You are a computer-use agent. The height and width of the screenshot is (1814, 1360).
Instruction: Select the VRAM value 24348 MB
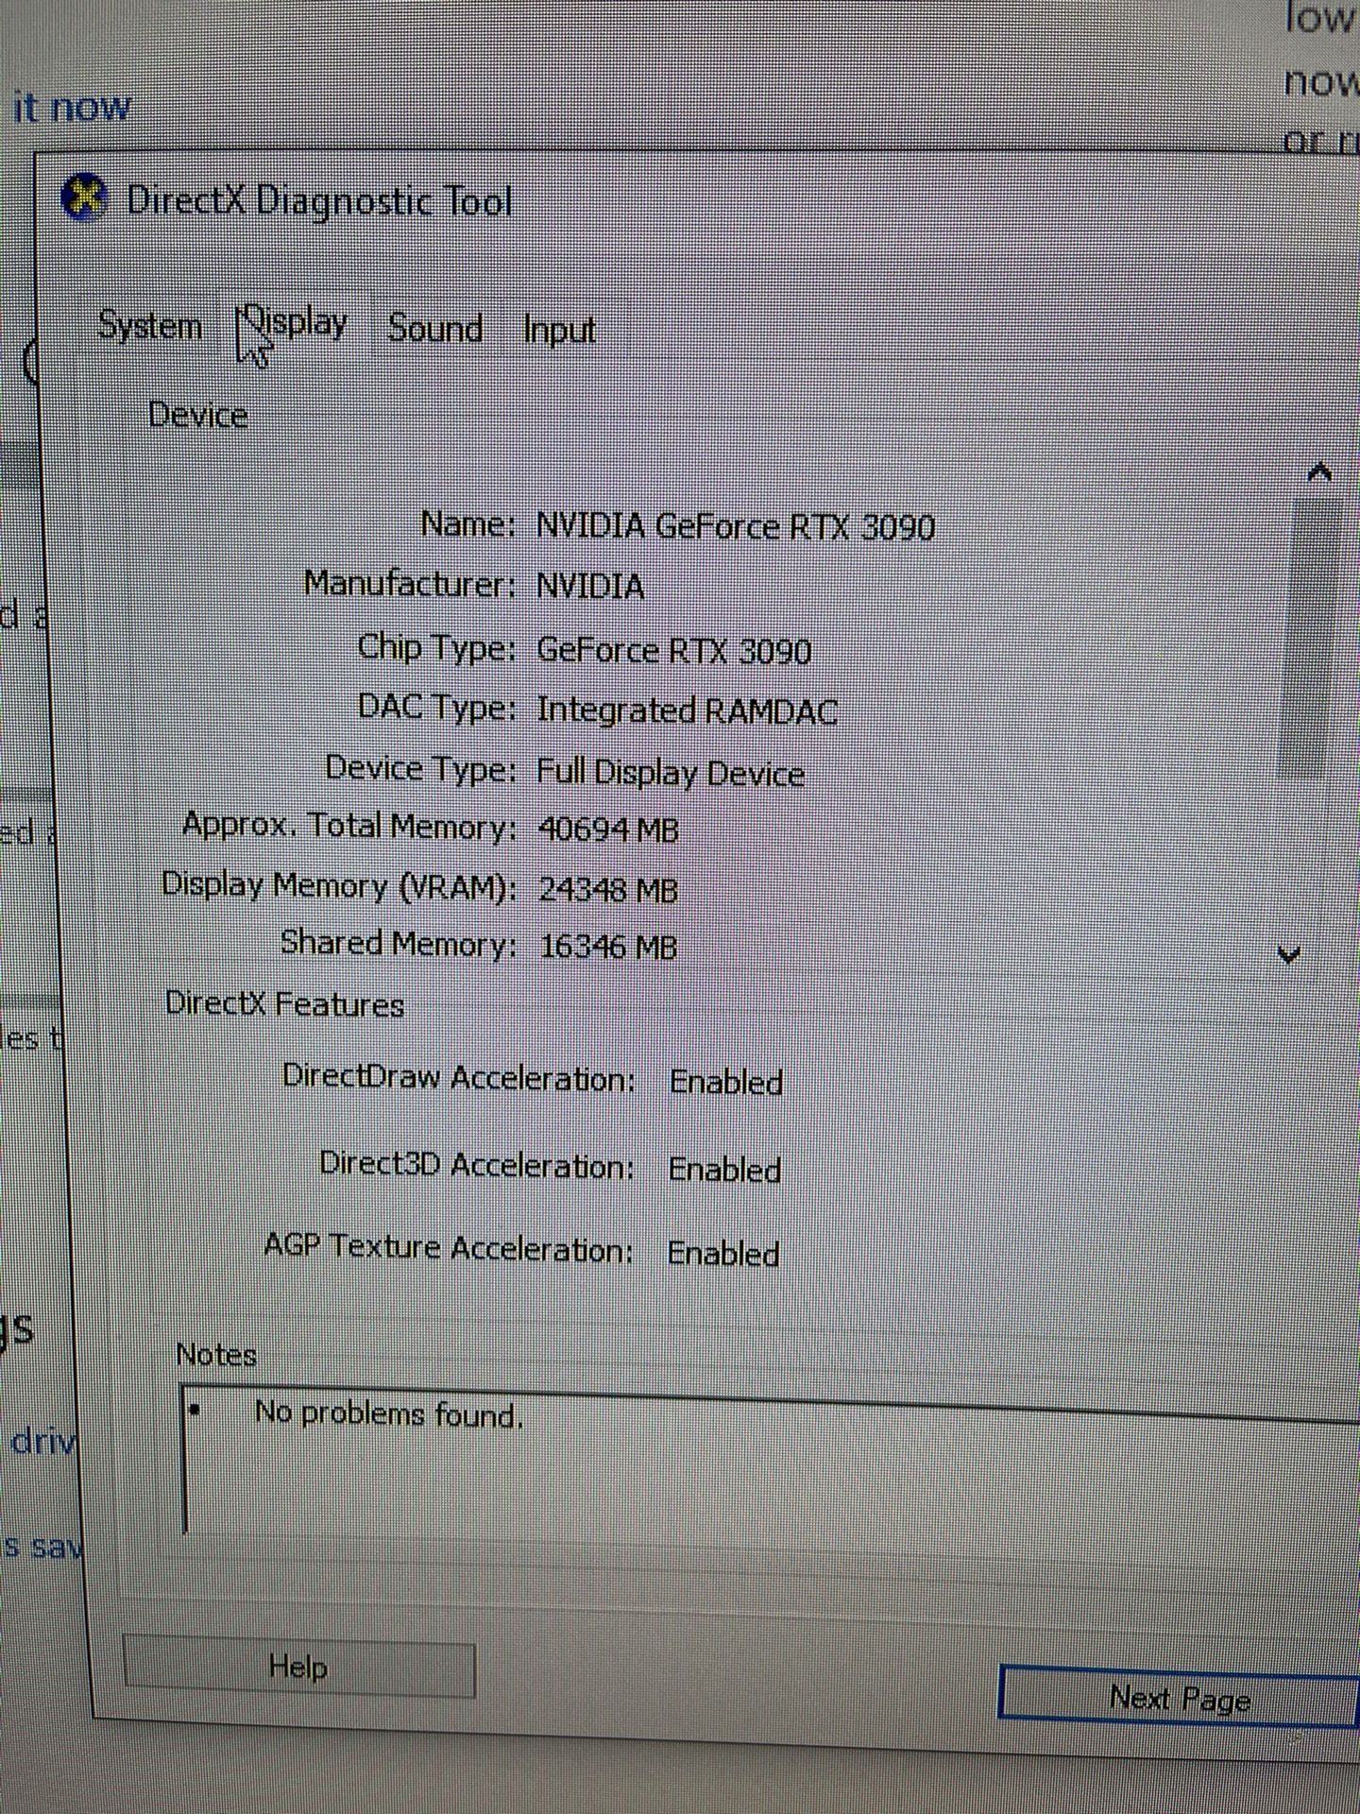tap(608, 890)
